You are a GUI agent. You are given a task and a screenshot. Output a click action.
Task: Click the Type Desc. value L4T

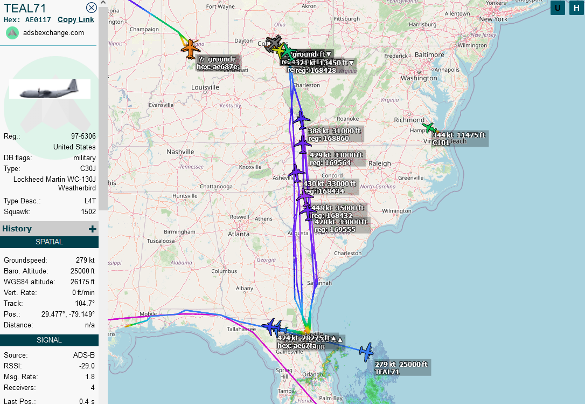(x=90, y=201)
